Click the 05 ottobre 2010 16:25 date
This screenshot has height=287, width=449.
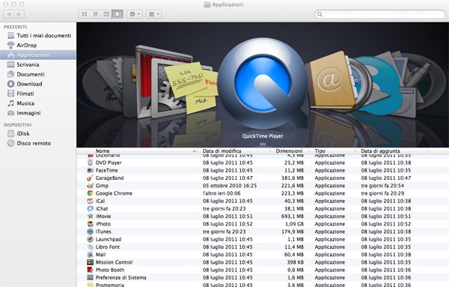(x=230, y=186)
